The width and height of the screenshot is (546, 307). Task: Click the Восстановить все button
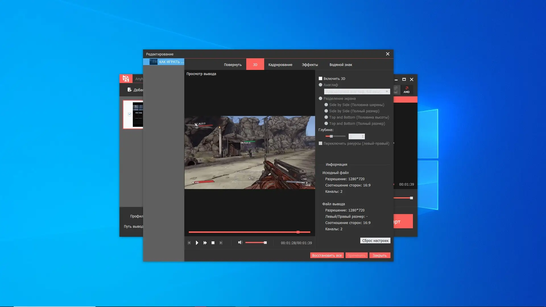pyautogui.click(x=327, y=256)
